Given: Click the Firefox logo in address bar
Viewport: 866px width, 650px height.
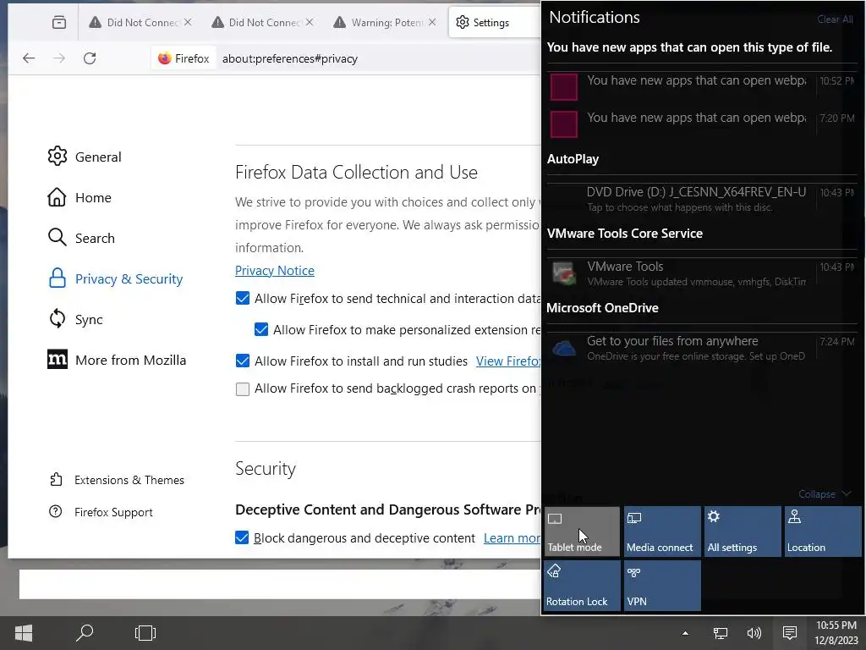Looking at the screenshot, I should (165, 58).
